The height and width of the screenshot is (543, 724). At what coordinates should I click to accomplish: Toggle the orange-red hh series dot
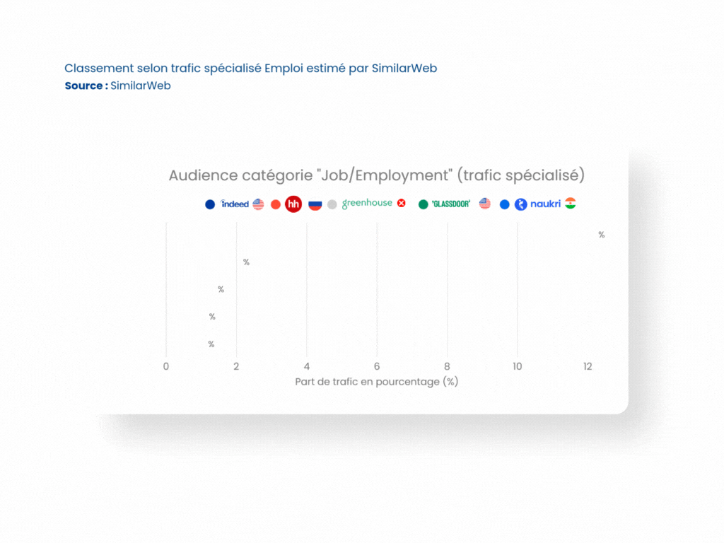coord(276,204)
